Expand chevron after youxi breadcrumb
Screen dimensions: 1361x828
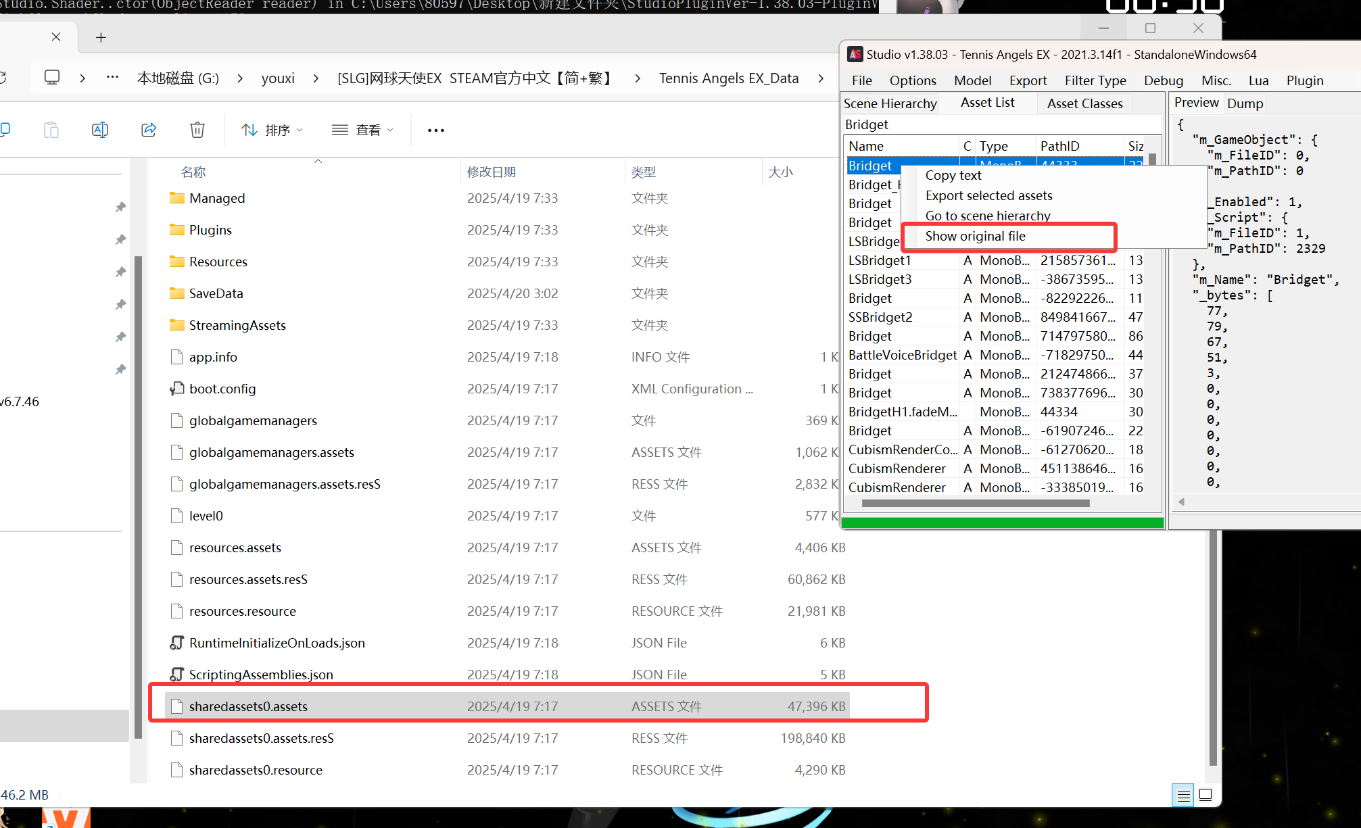(316, 78)
